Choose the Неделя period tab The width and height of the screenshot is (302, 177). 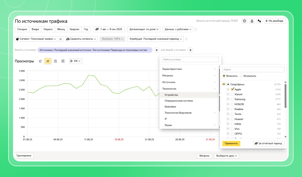pos(48,29)
